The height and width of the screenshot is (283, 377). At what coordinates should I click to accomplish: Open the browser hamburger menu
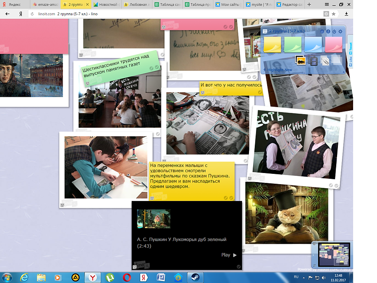pyautogui.click(x=326, y=5)
